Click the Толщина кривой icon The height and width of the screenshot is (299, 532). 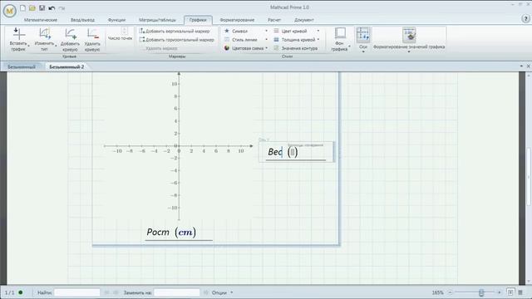[276, 40]
